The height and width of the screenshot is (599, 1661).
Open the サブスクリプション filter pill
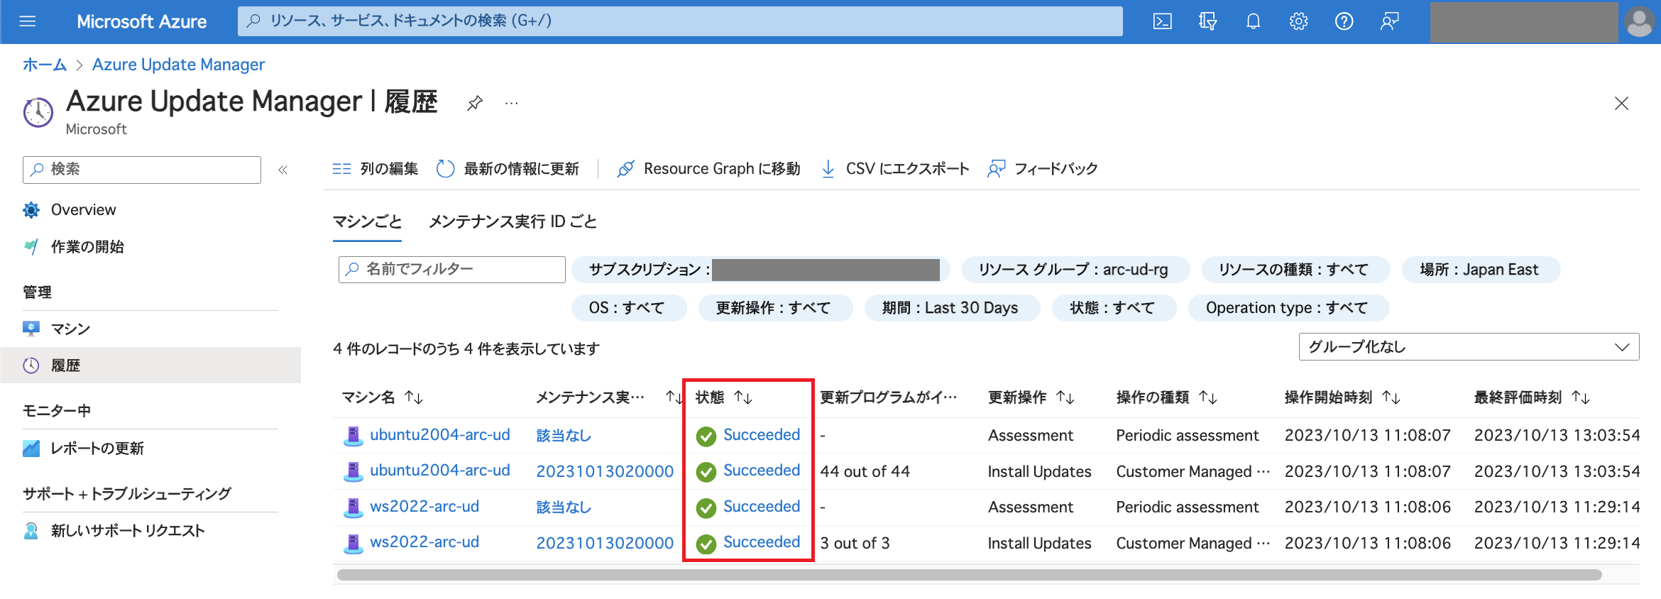[761, 270]
